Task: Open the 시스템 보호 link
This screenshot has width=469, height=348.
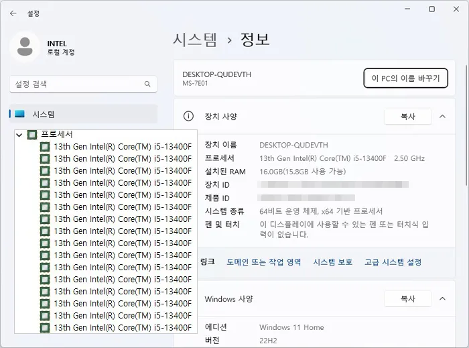Action: [x=332, y=262]
